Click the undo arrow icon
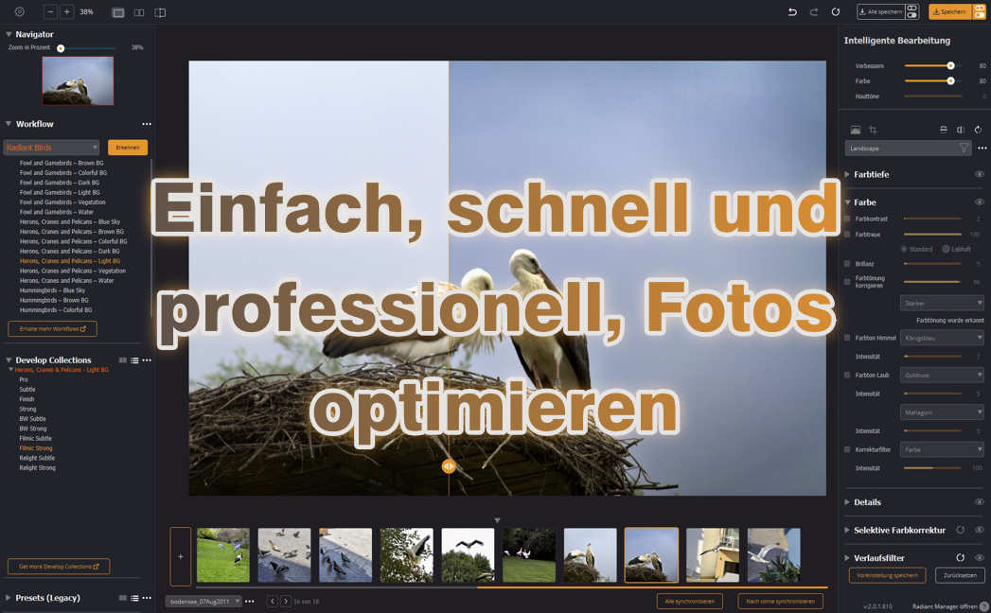 tap(793, 11)
